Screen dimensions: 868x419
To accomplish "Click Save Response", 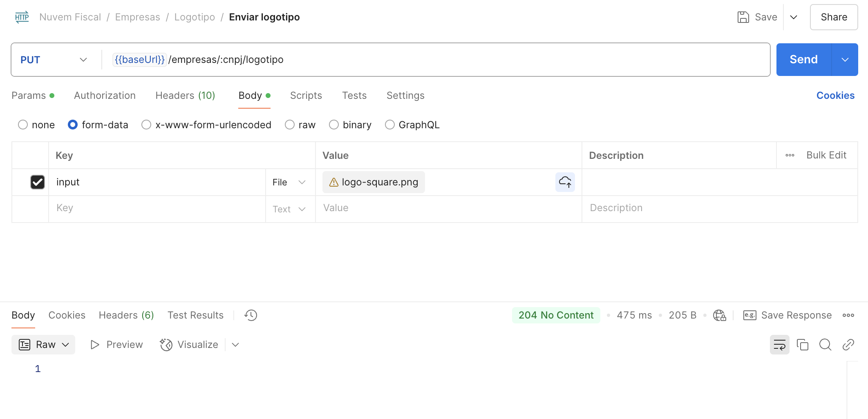I will point(796,315).
